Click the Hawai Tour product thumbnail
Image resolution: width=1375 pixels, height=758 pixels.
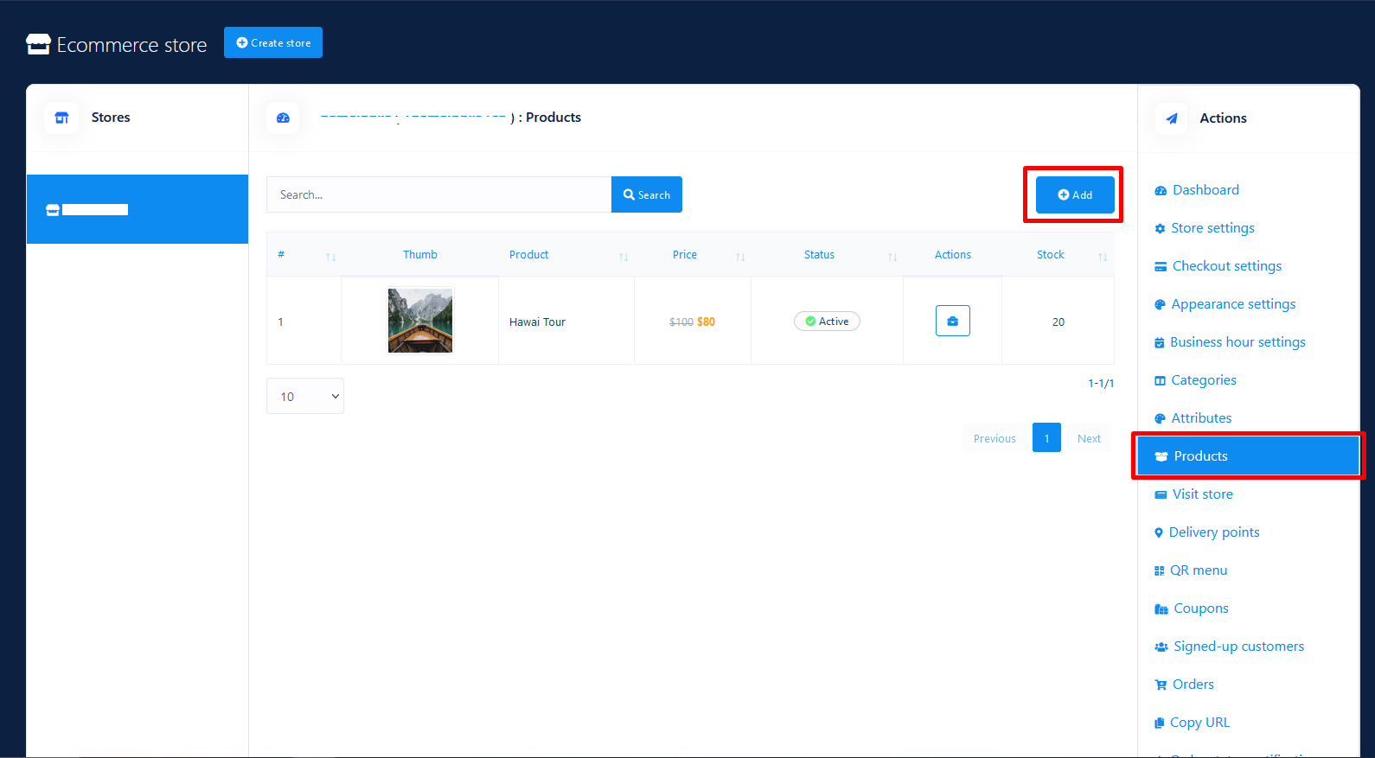(420, 321)
